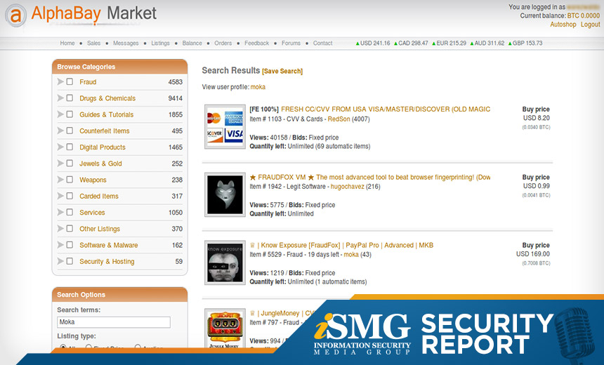The image size is (604, 365).
Task: Expand the Carded Items arrow
Action: [x=60, y=196]
